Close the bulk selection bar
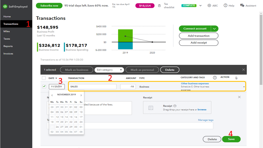The width and height of the screenshot is (263, 148). click(243, 70)
